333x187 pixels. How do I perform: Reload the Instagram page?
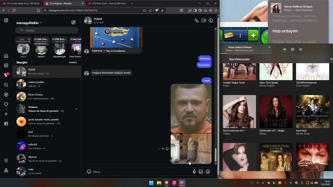click(14, 10)
